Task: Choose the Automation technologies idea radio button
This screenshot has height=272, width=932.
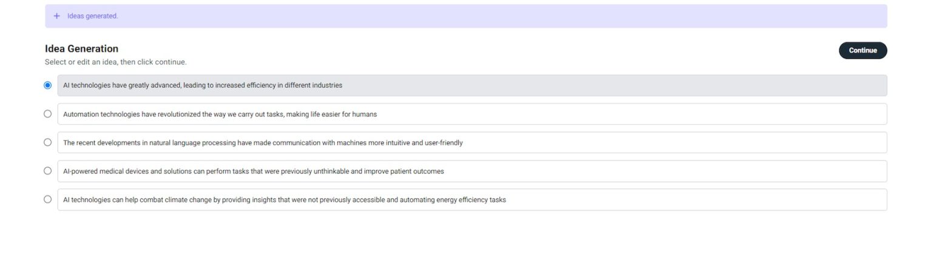Action: (x=48, y=114)
